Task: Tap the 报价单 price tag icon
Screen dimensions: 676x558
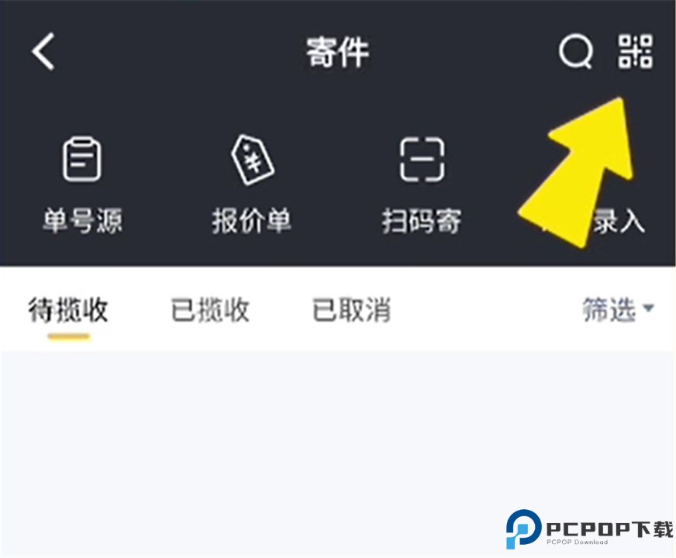Action: coord(252,160)
